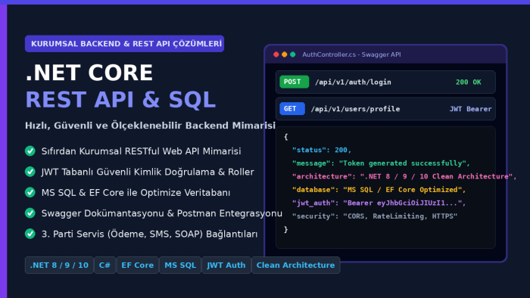The width and height of the screenshot is (530, 298).
Task: Select the MS SQL tag
Action: click(x=180, y=265)
